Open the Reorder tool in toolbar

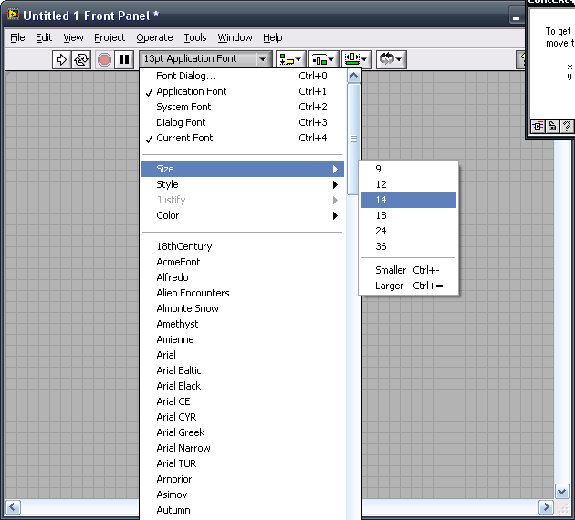[x=392, y=59]
